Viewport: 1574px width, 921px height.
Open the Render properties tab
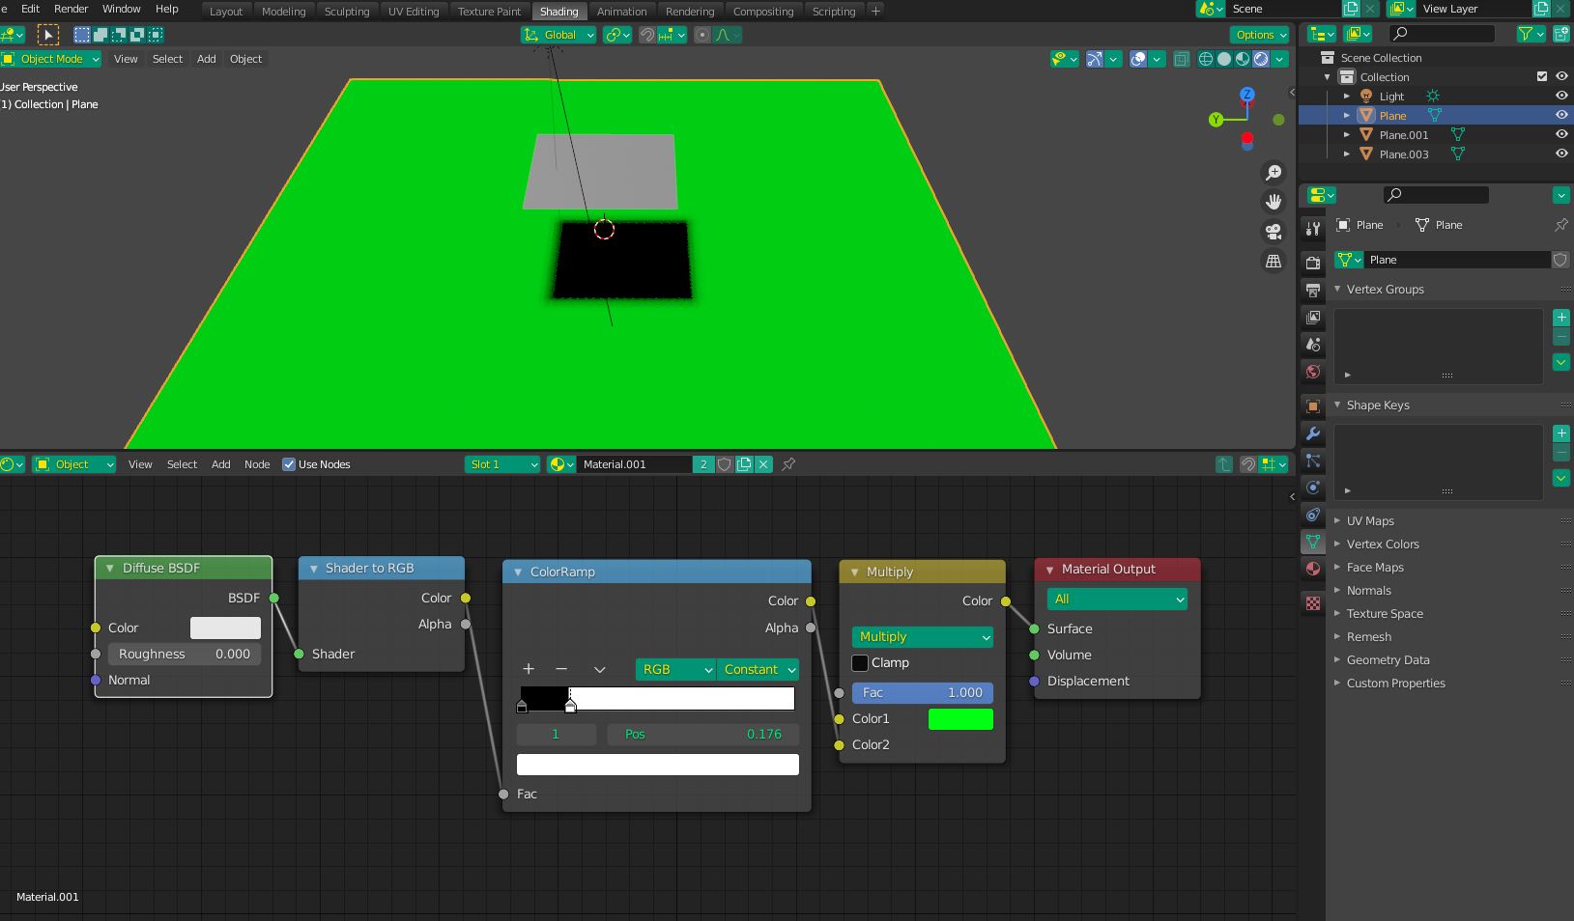pos(1312,263)
